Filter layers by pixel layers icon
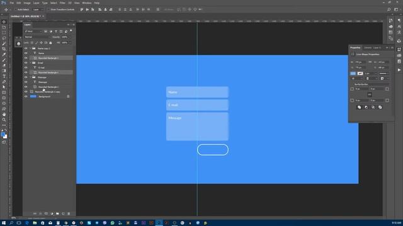 pos(45,31)
